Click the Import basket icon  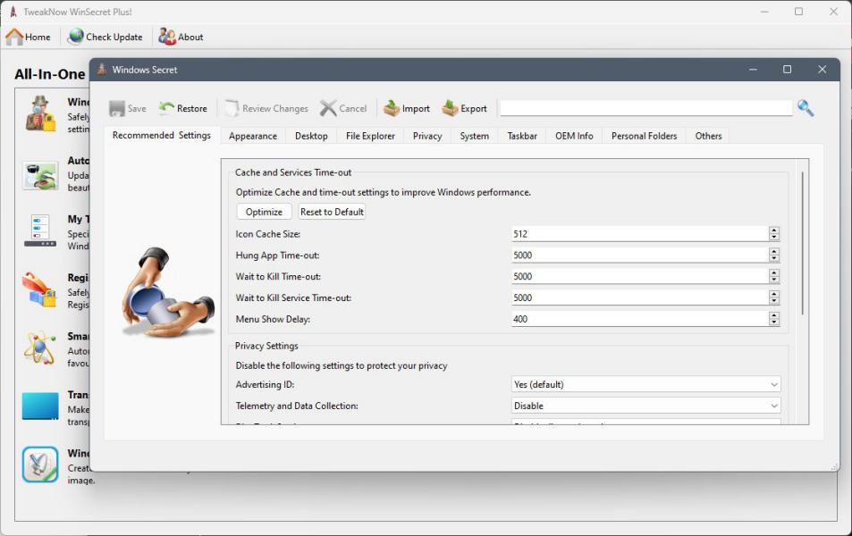pyautogui.click(x=392, y=109)
